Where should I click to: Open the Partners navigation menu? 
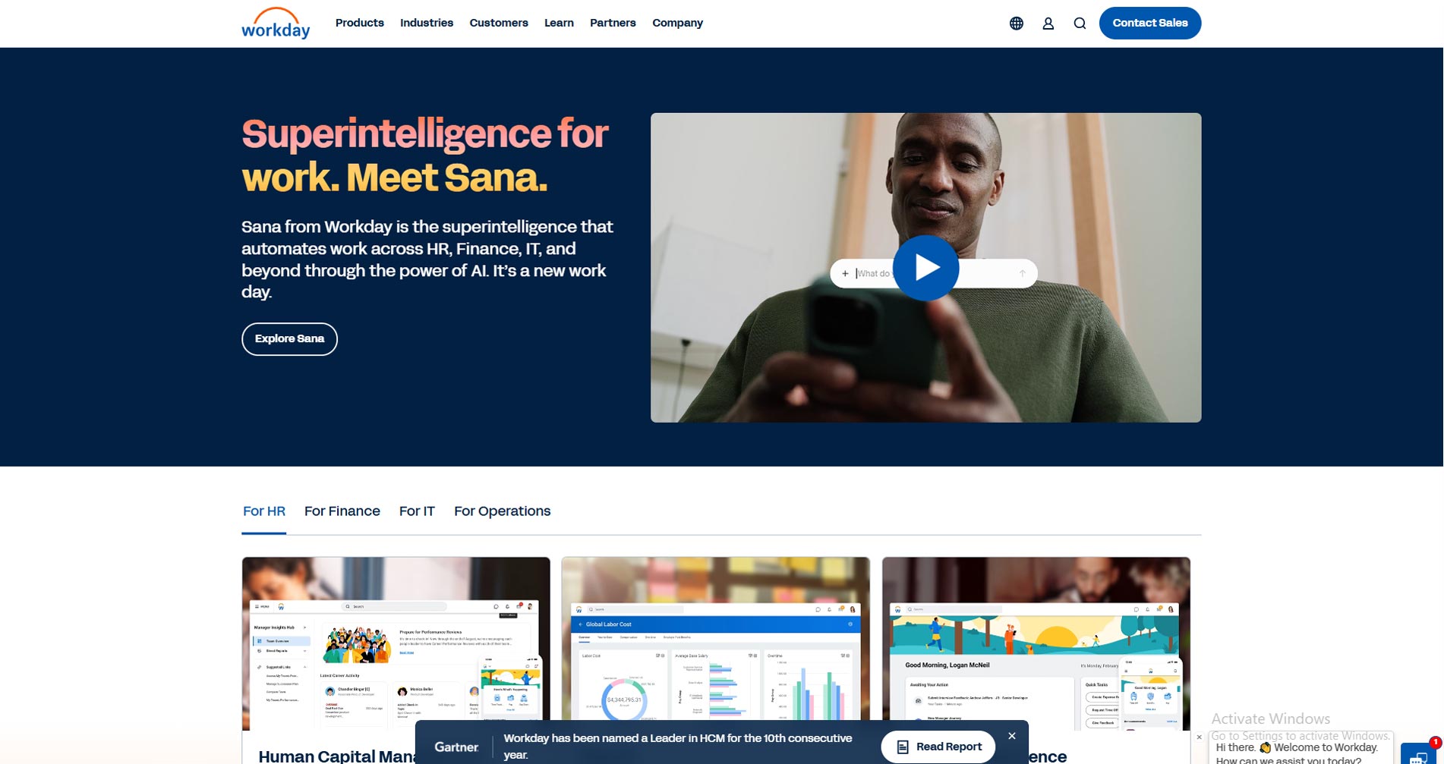(x=613, y=23)
